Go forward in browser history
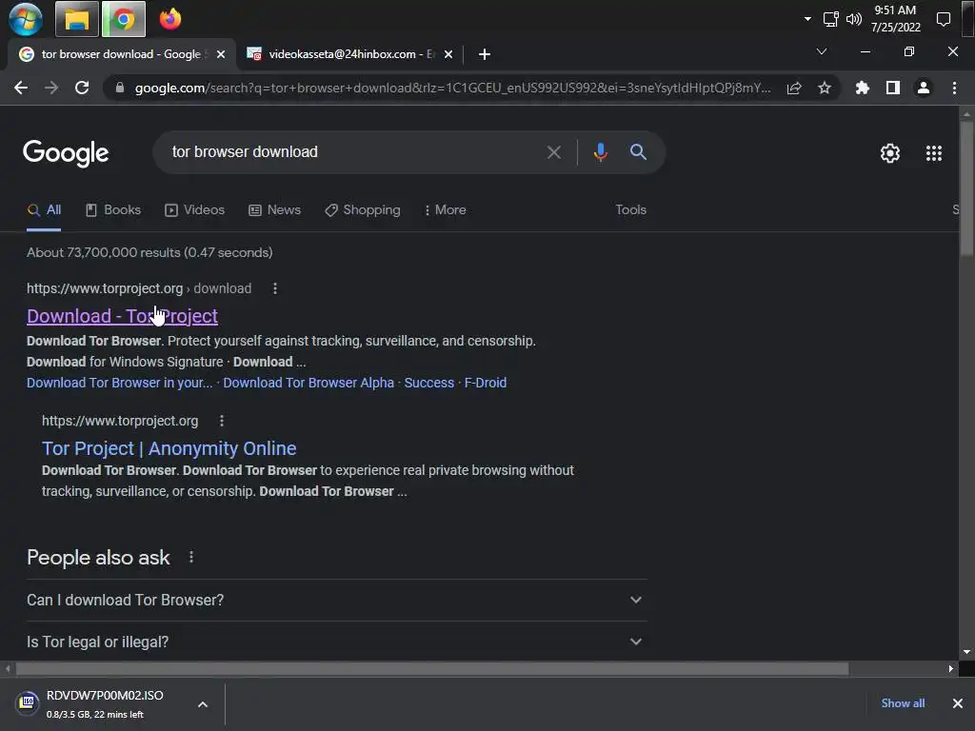The height and width of the screenshot is (731, 975). pyautogui.click(x=51, y=88)
